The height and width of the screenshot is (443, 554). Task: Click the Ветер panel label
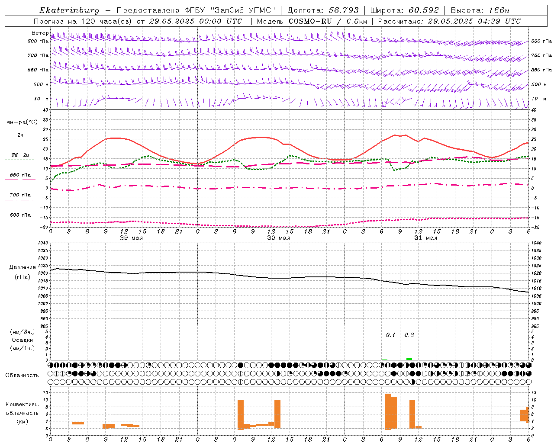40,33
